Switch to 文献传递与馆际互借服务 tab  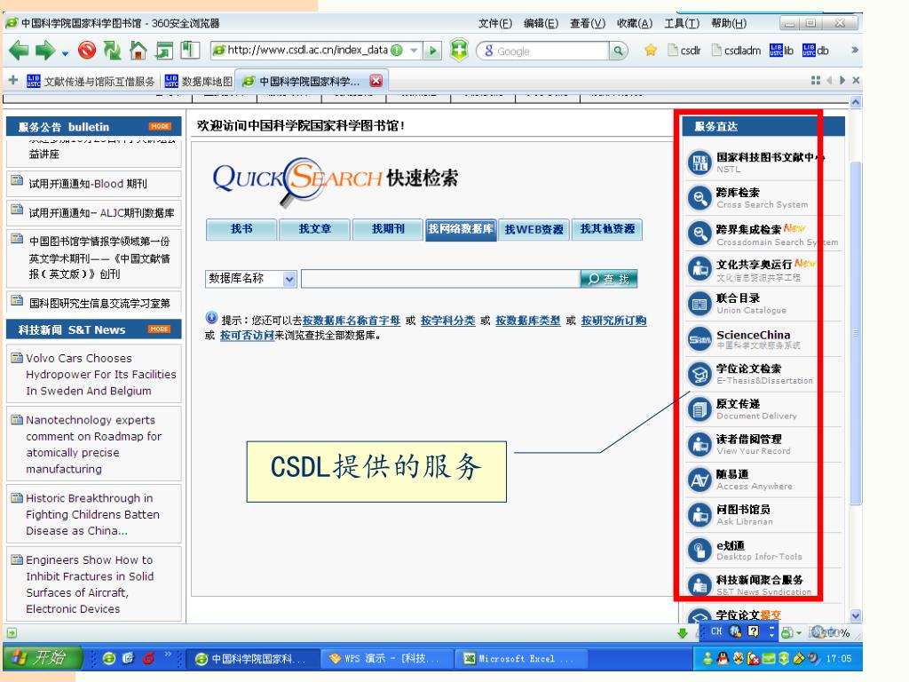[x=91, y=81]
